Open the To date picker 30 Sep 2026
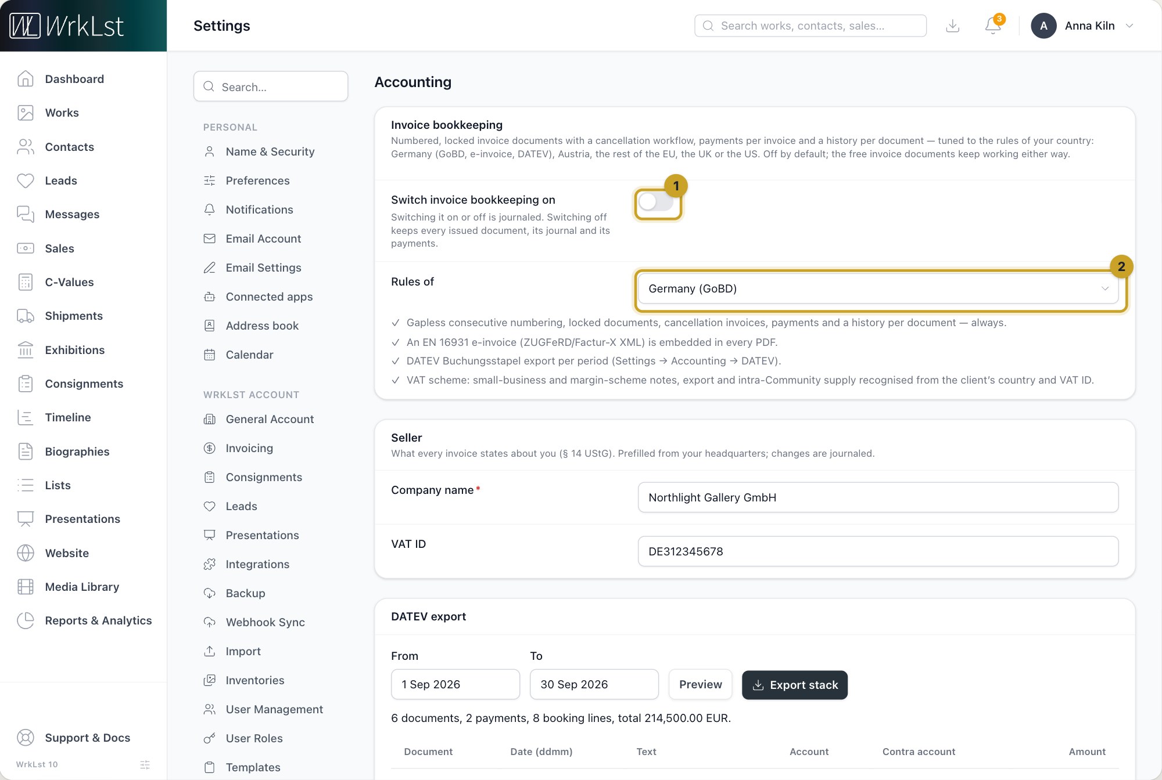The width and height of the screenshot is (1162, 780). 594,684
